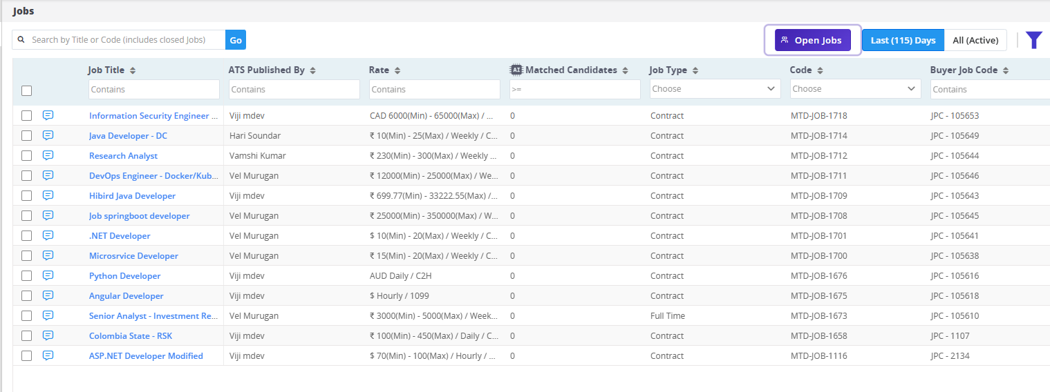Check the ASP.NET Developer Modified row checkbox
The width and height of the screenshot is (1050, 392).
tap(26, 356)
